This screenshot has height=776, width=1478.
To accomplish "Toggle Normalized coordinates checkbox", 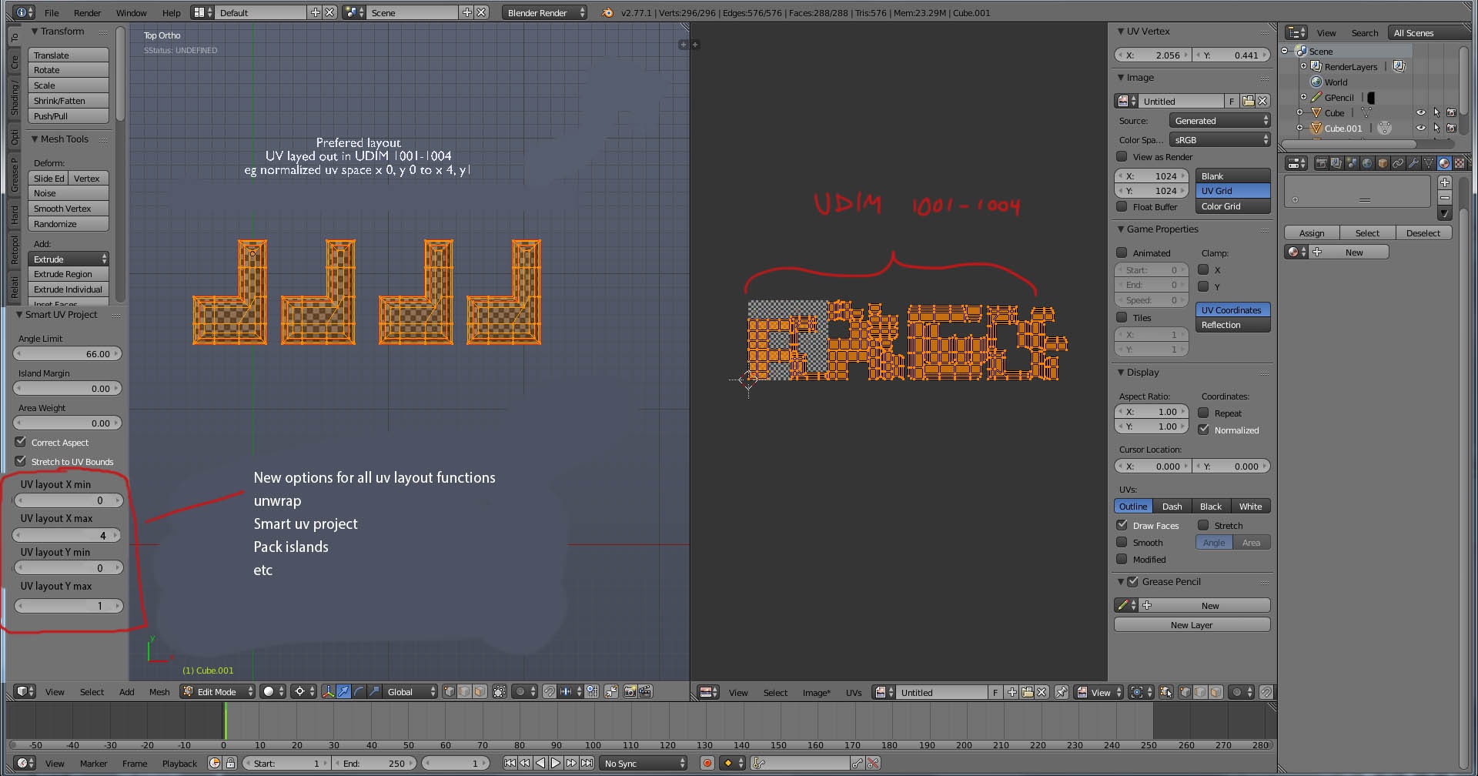I will coord(1204,430).
